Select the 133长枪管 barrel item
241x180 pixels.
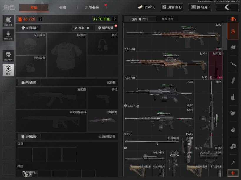152,143
